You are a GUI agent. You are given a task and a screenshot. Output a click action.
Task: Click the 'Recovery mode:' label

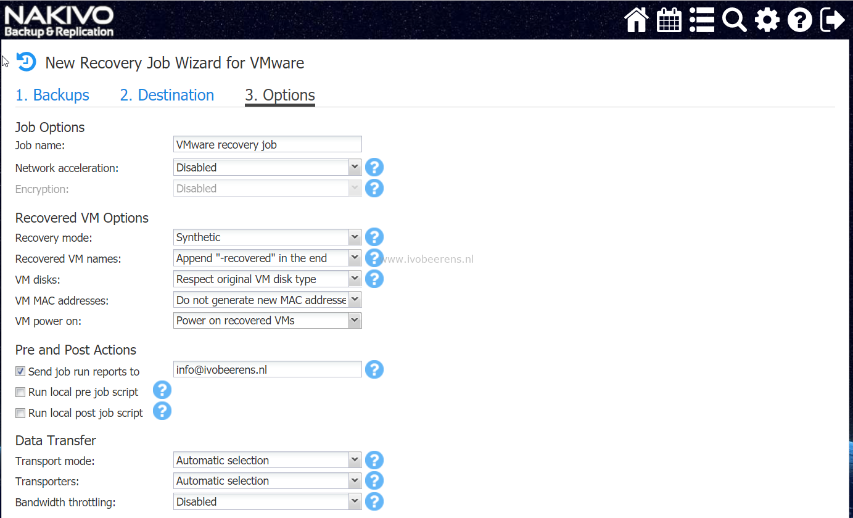(54, 238)
